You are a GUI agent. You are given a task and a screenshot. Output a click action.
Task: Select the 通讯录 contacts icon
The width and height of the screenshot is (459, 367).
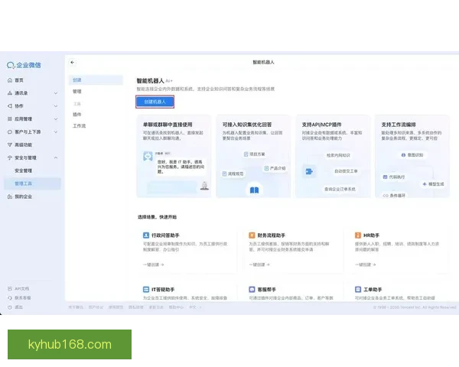click(x=10, y=93)
